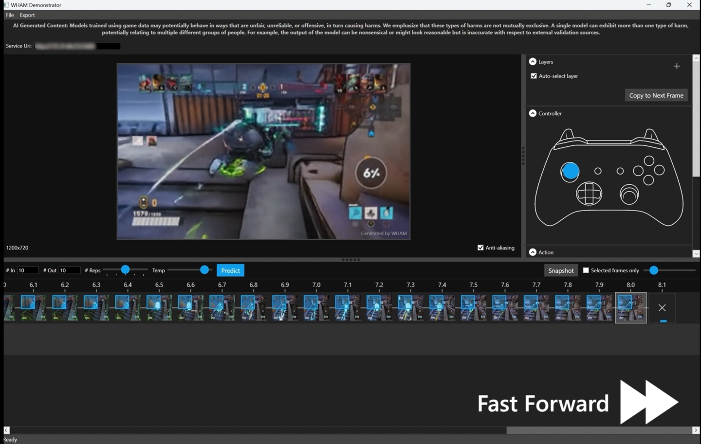
Task: Click the side panel vertical scrollbar thumb
Action: pyautogui.click(x=696, y=120)
